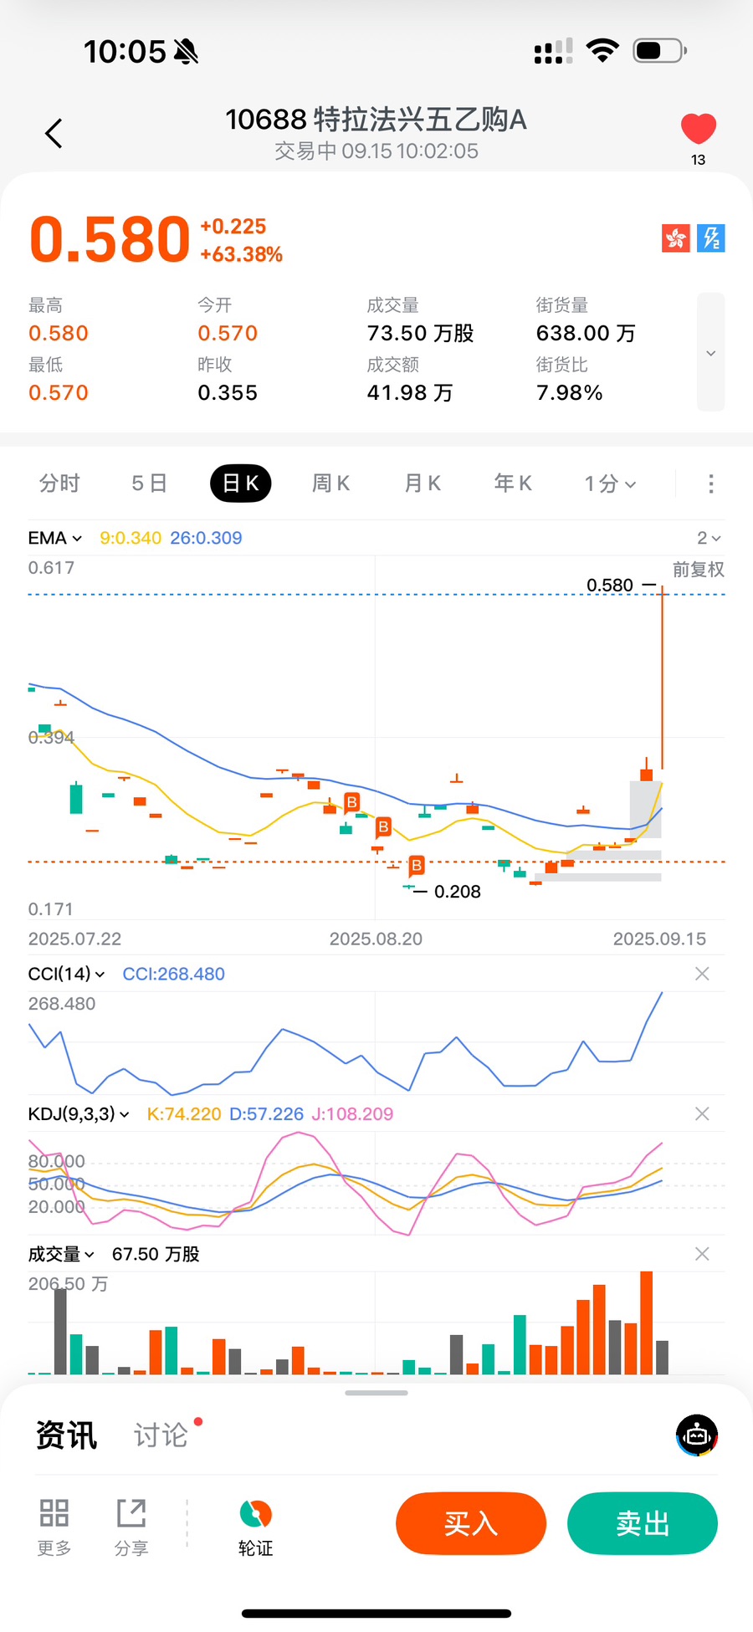Tap the EMA 26:0.309 value
753x1632 pixels.
(206, 538)
